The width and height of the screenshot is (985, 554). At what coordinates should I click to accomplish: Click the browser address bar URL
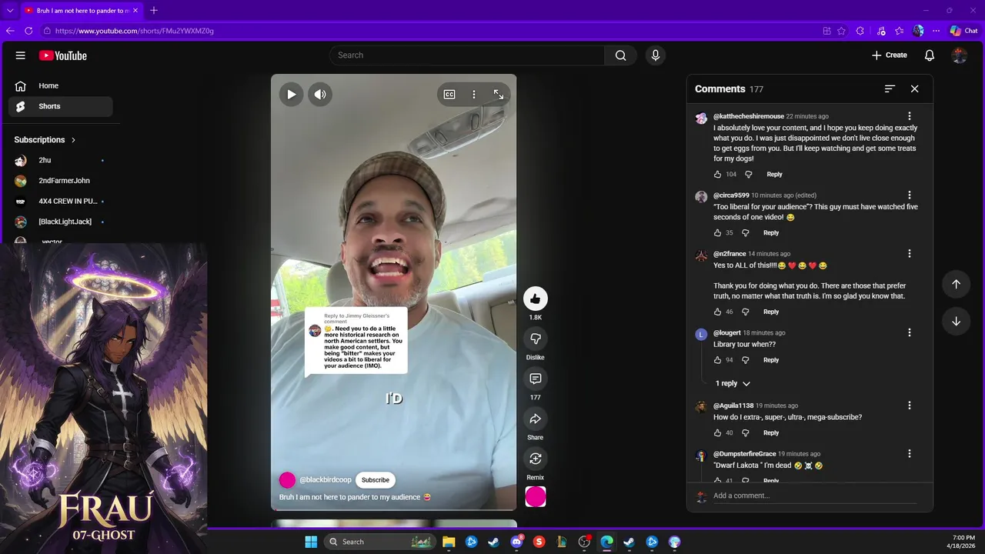135,31
